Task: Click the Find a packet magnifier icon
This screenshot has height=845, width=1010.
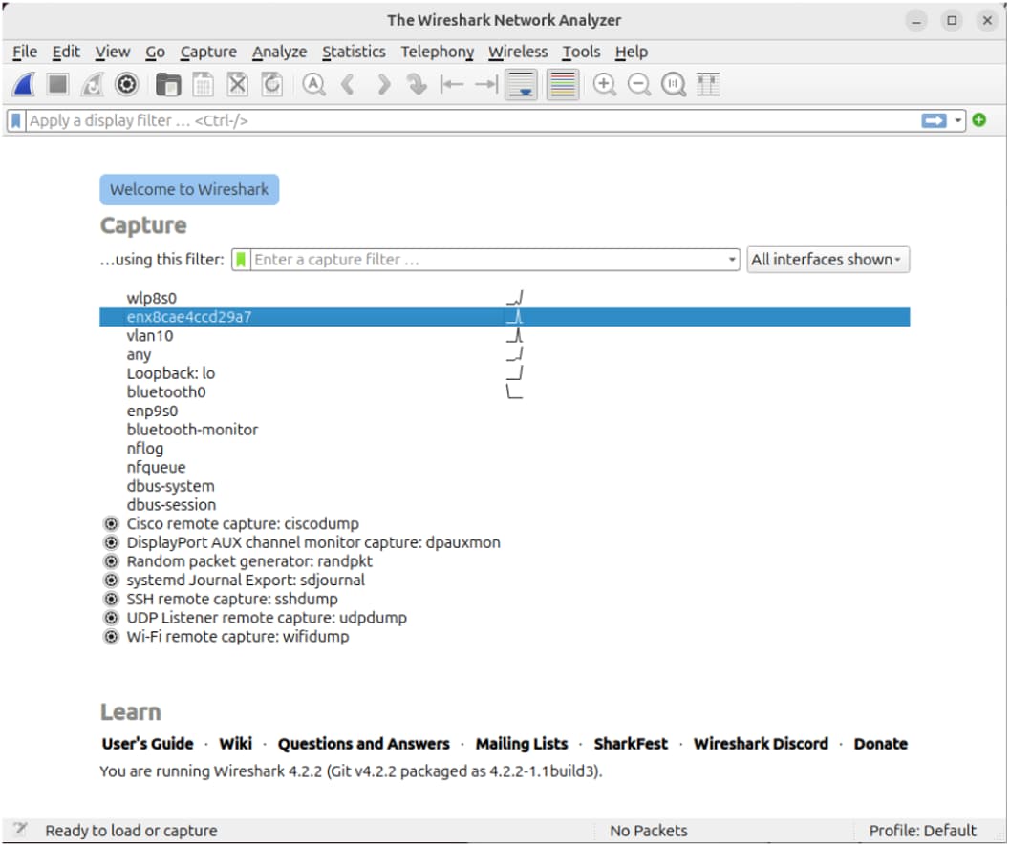Action: click(x=313, y=85)
